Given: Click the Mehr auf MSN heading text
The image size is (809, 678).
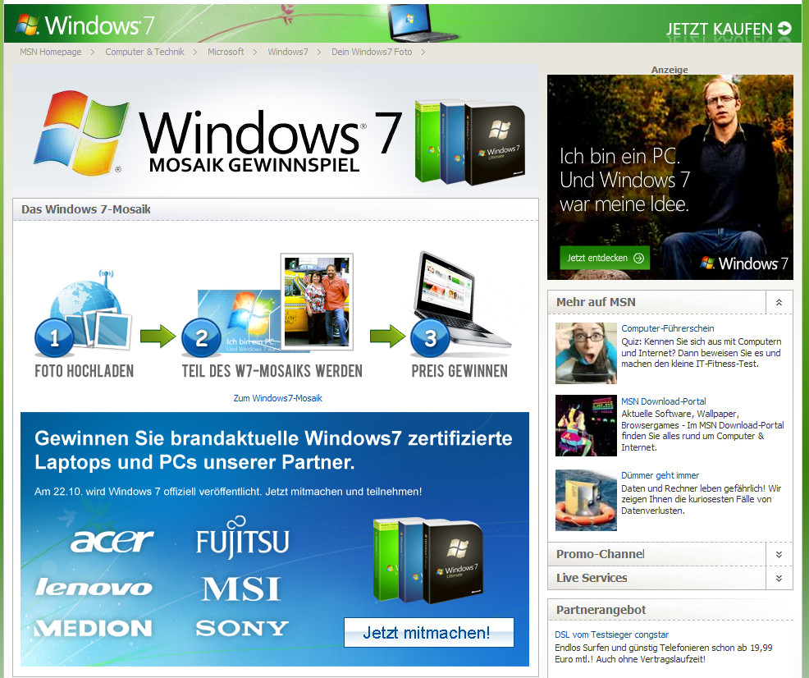Looking at the screenshot, I should (x=596, y=302).
